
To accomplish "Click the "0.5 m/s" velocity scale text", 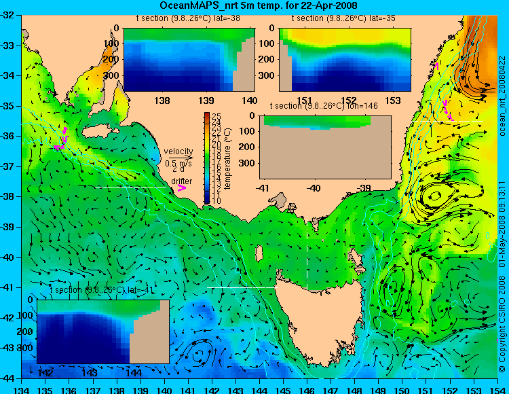I will pos(178,164).
